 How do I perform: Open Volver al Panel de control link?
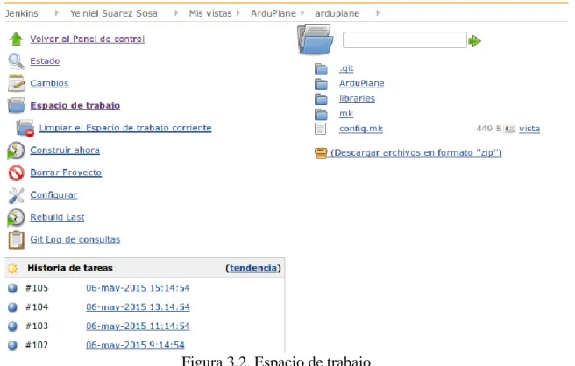click(x=88, y=39)
